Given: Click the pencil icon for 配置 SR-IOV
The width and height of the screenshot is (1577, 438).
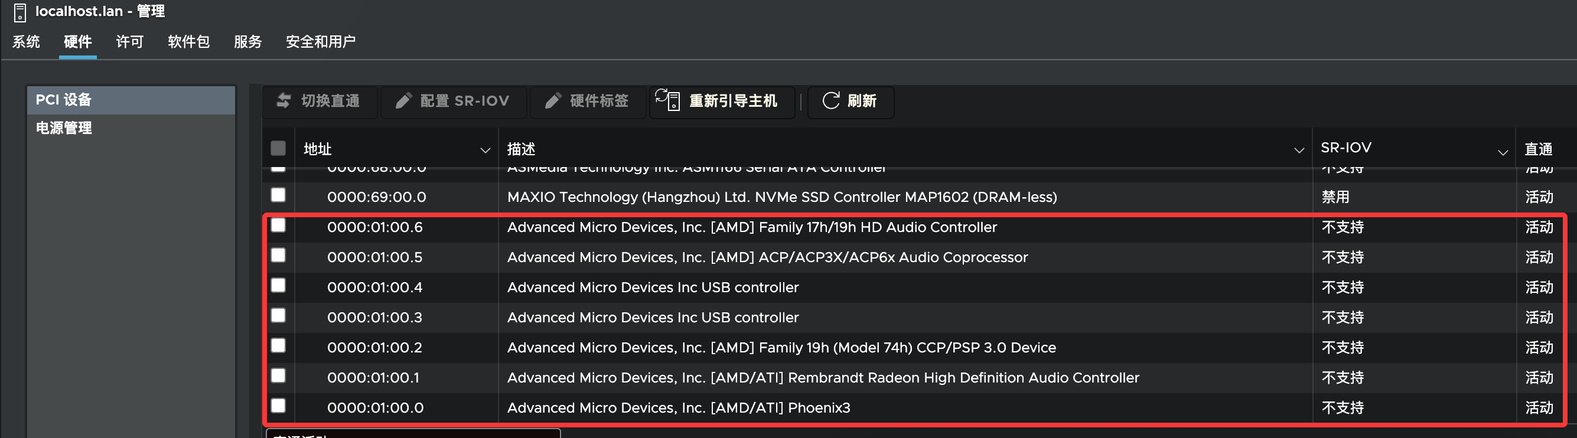Looking at the screenshot, I should click(x=403, y=100).
